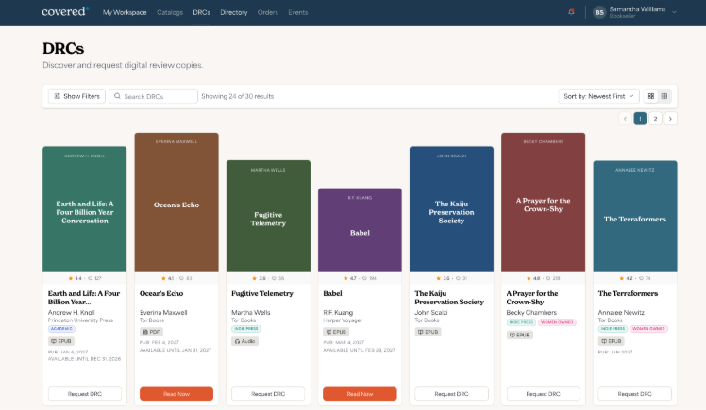Click the Show Filters button

coord(77,96)
